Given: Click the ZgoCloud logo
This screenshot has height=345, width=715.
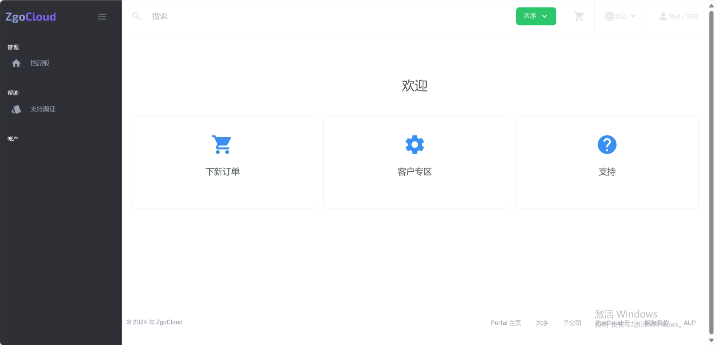Looking at the screenshot, I should tap(31, 16).
